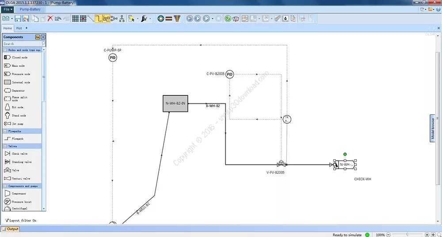The height and width of the screenshot is (237, 442).
Task: Click the first run simulation play icon
Action: point(190,19)
